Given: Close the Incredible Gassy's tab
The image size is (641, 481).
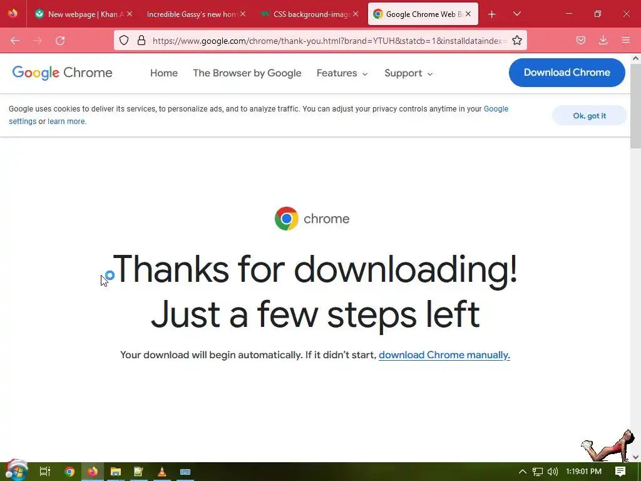Looking at the screenshot, I should pos(243,14).
